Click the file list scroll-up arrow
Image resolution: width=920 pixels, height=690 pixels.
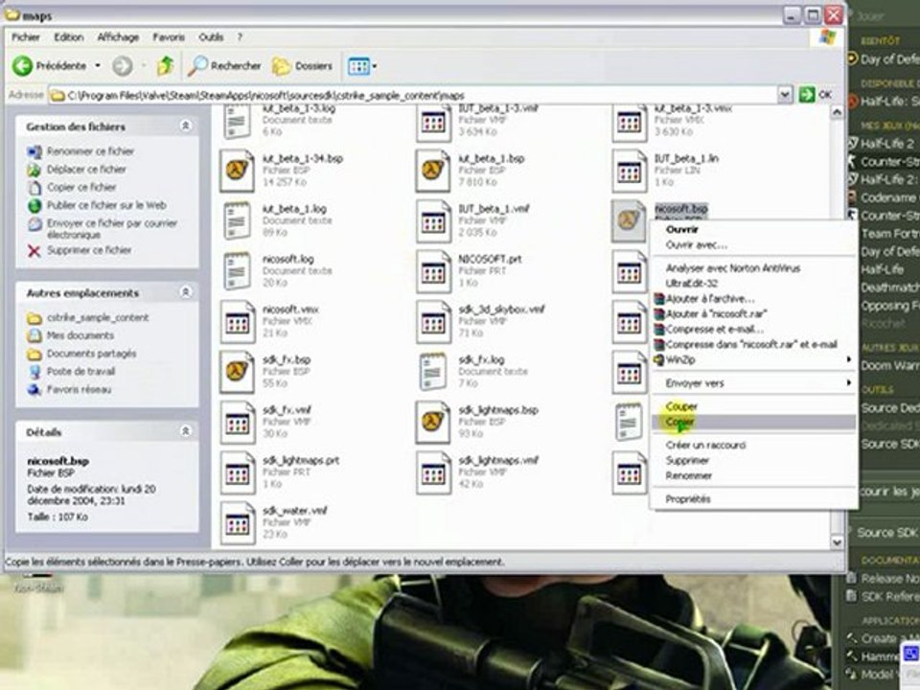(x=838, y=113)
